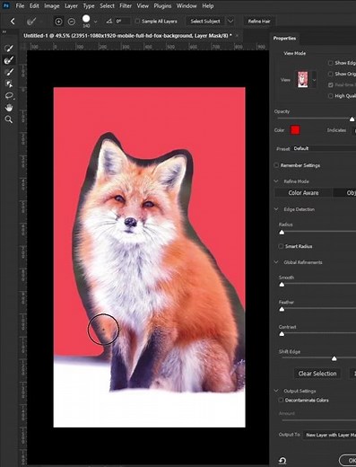
Task: Click the Select Subject button
Action: click(x=205, y=22)
